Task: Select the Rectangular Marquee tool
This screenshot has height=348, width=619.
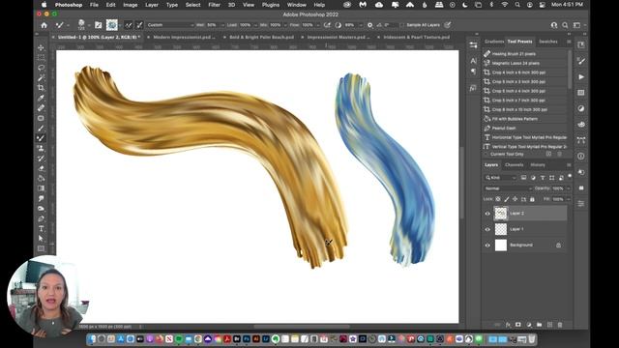Action: point(41,58)
